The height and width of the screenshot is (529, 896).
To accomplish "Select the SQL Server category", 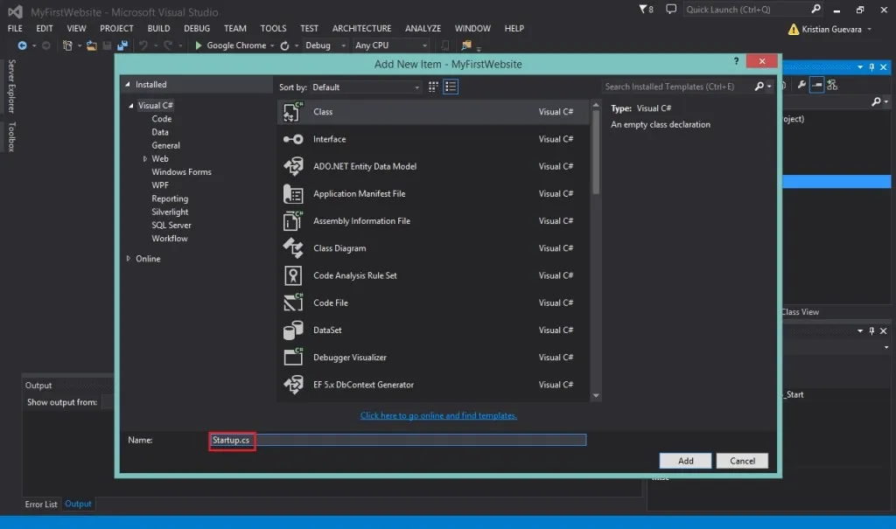I will (171, 225).
